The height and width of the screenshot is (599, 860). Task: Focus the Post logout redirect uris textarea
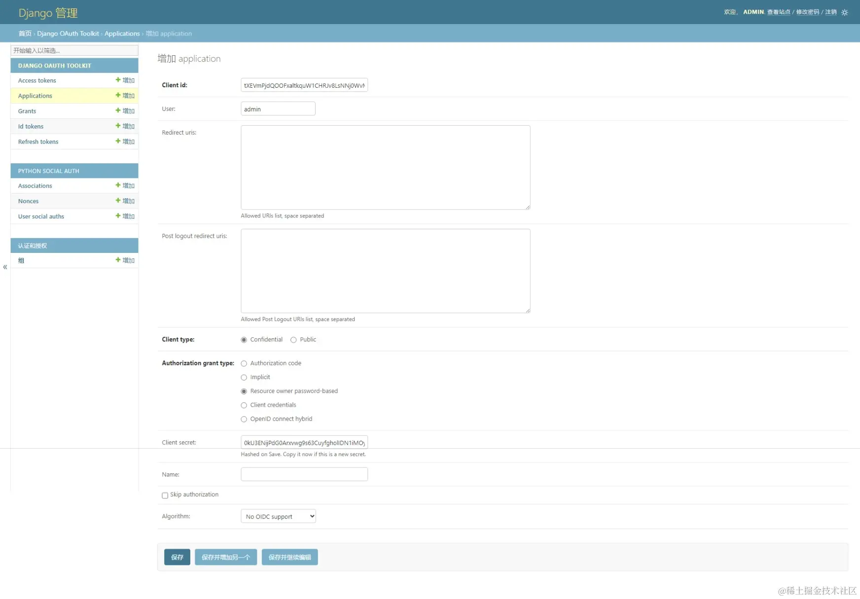point(386,271)
